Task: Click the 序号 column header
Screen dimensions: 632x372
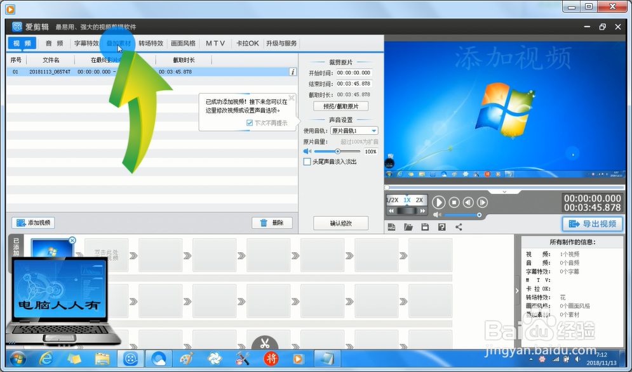Action: click(x=16, y=60)
